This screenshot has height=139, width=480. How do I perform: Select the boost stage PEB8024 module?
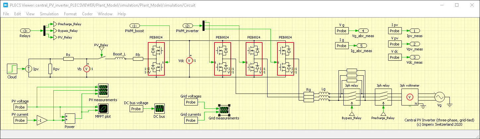coord(156,59)
